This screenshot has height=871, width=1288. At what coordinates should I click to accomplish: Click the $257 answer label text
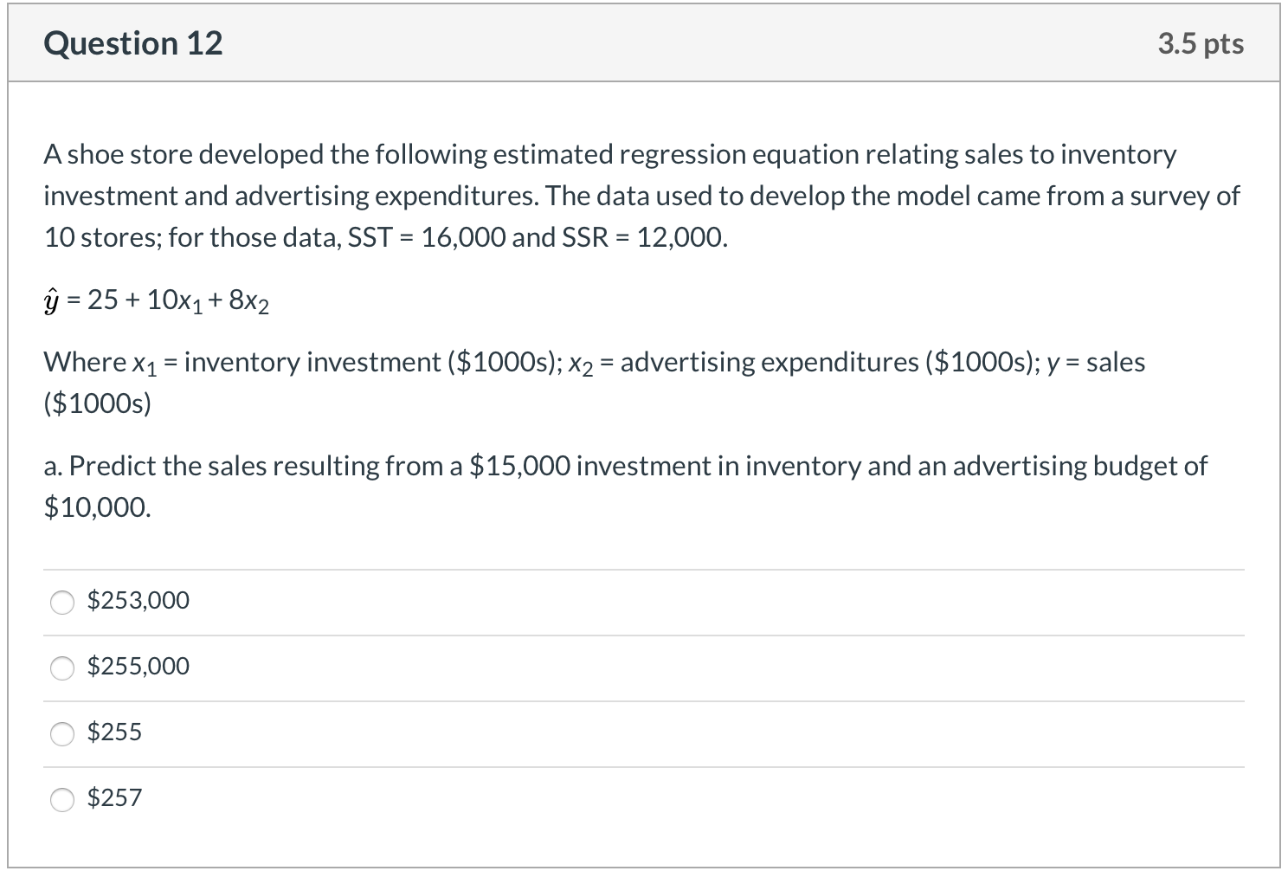[114, 797]
